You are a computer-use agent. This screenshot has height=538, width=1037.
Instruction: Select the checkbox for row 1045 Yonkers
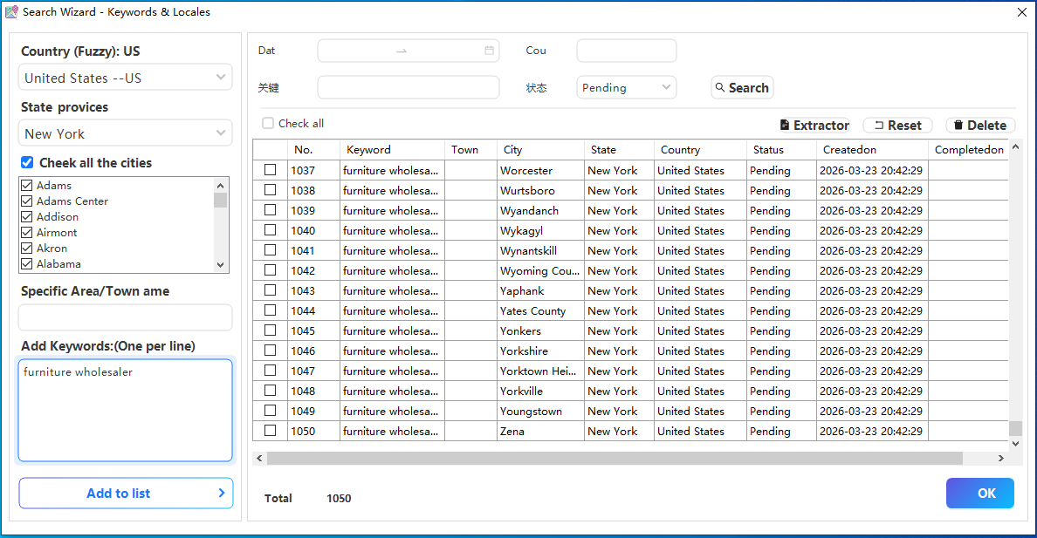click(271, 330)
